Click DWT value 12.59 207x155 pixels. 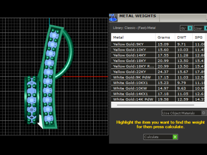click(x=183, y=99)
